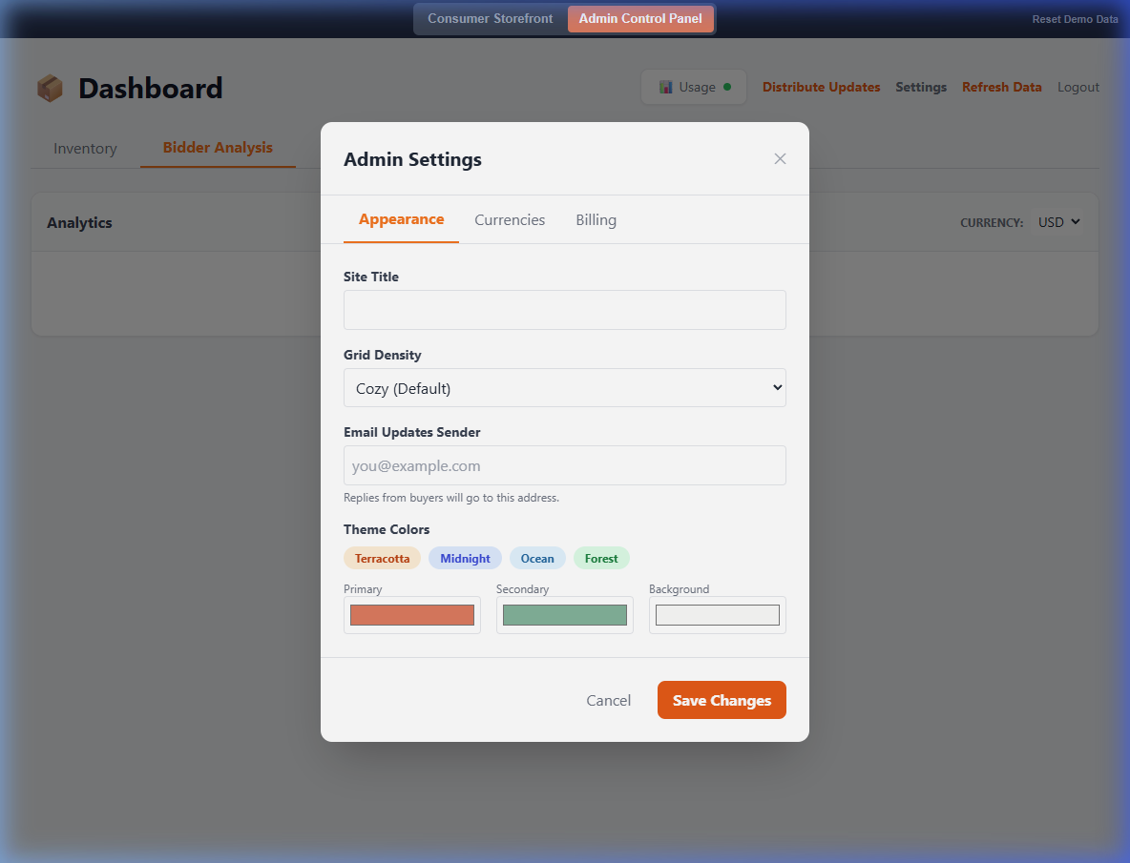Click Reset Demo Data in the top bar
This screenshot has width=1130, height=863.
point(1075,18)
